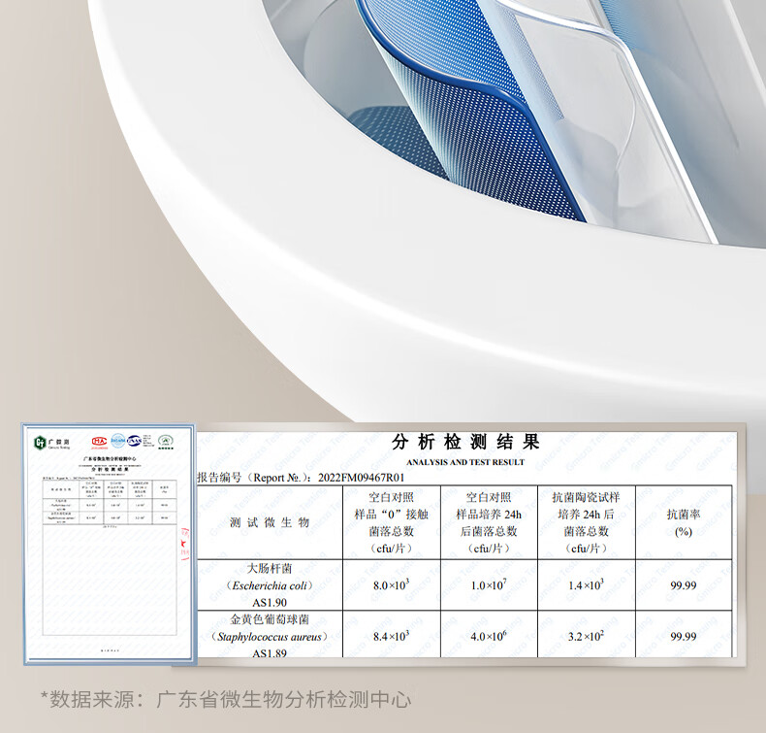
Task: Click the 4.0×10⁶ cell in the table
Action: 489,636
